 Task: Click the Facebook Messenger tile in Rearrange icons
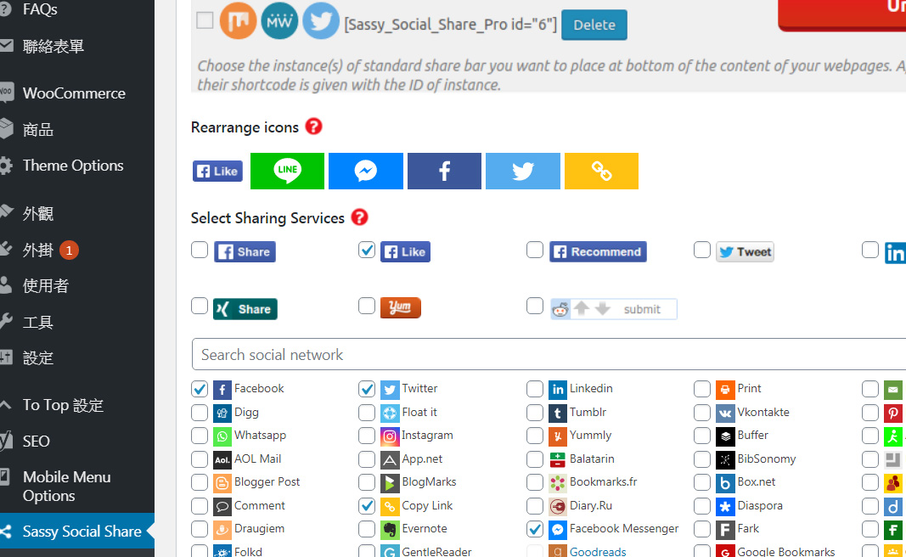coord(366,171)
